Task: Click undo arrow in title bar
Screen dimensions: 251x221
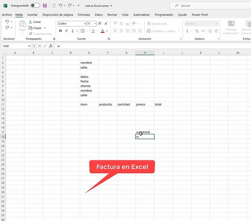Action: point(60,5)
